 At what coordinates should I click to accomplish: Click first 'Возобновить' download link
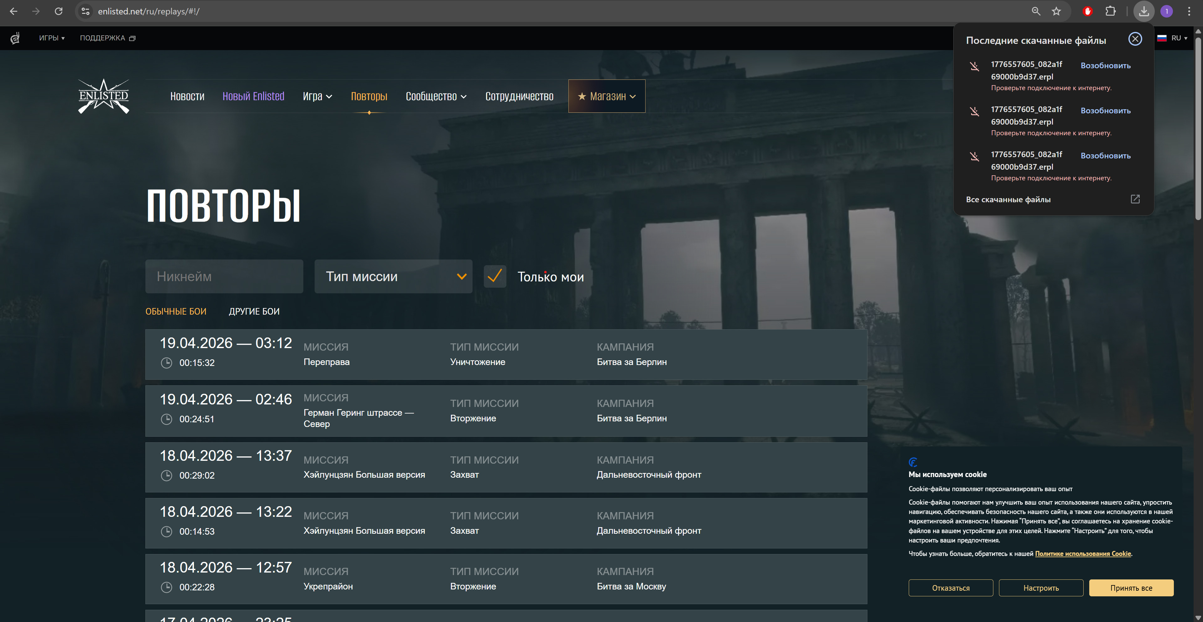(x=1106, y=66)
